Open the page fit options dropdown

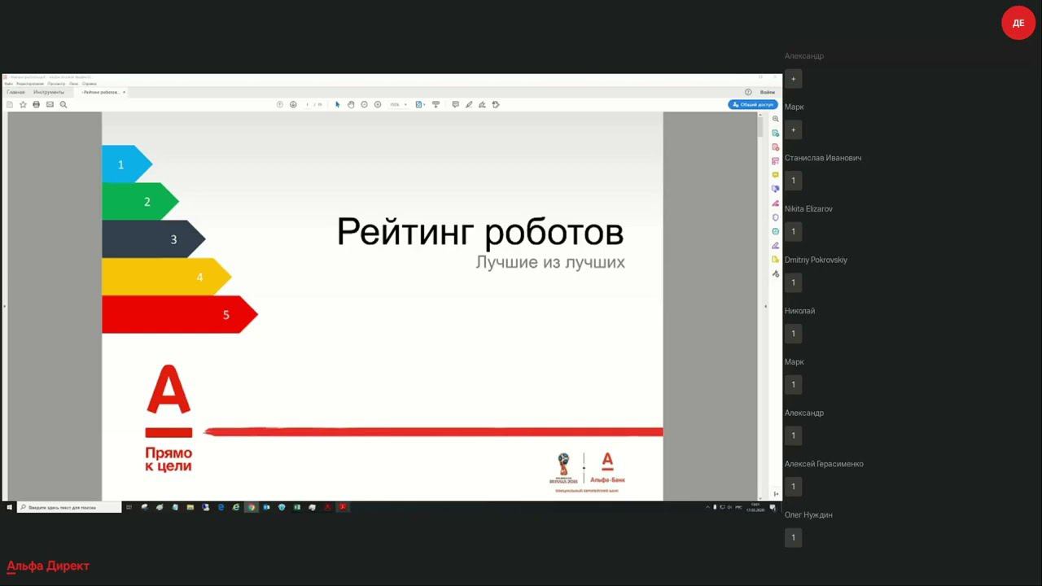(420, 104)
